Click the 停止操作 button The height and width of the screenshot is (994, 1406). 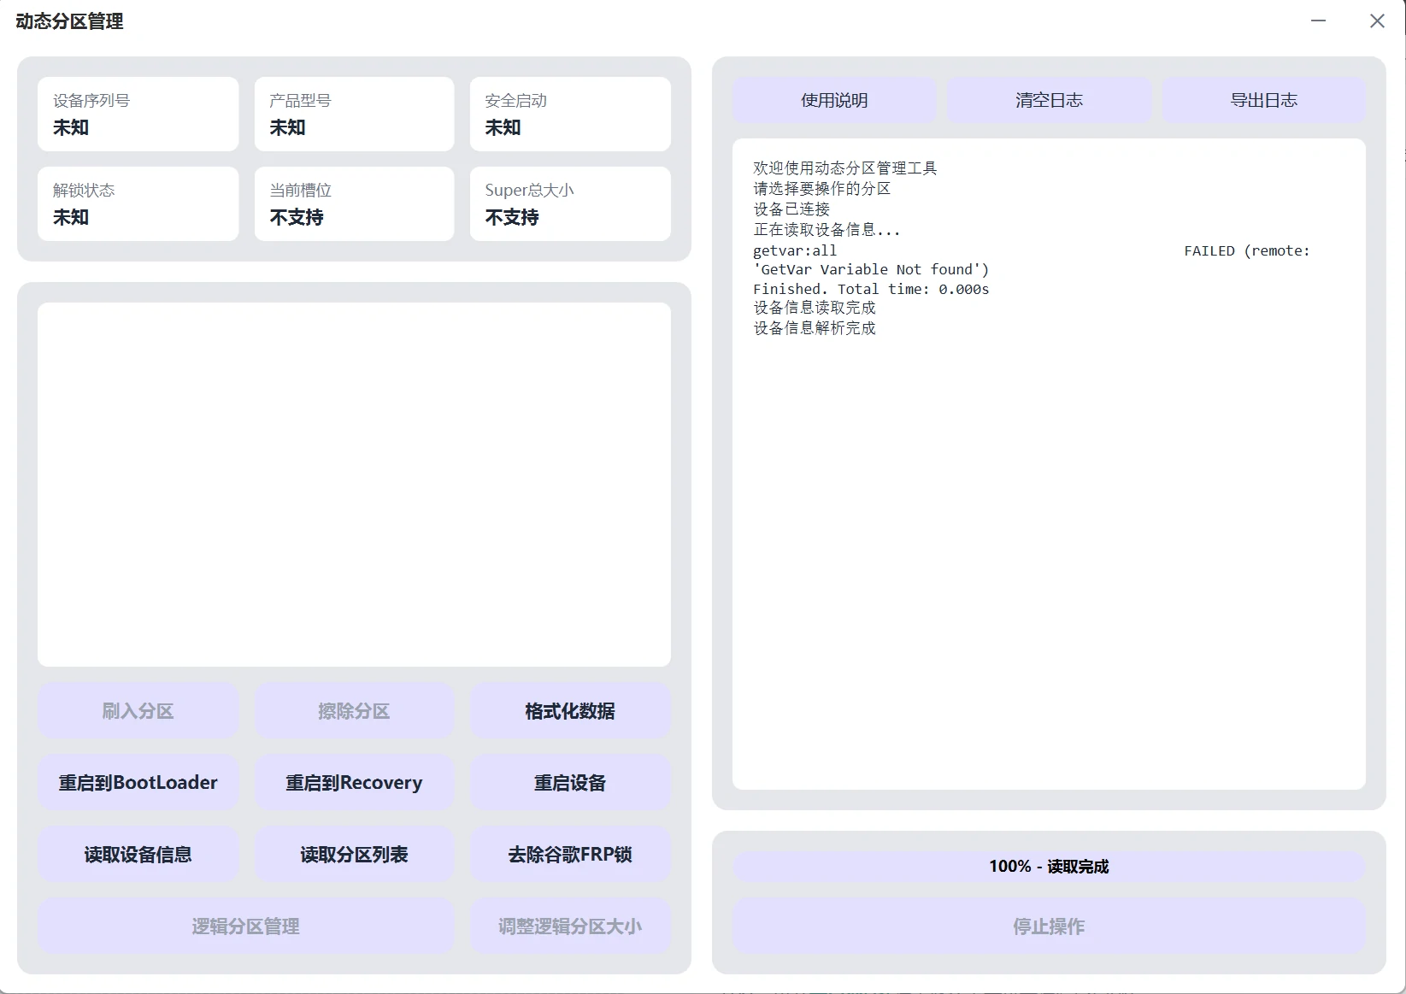click(1049, 926)
